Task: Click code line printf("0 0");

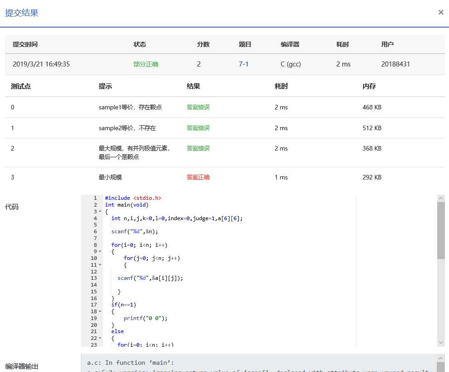Action: point(146,318)
